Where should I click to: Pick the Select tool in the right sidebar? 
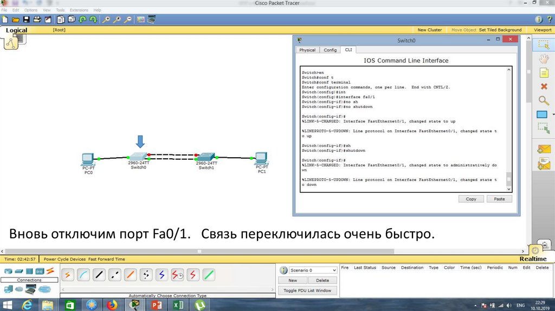click(x=543, y=44)
